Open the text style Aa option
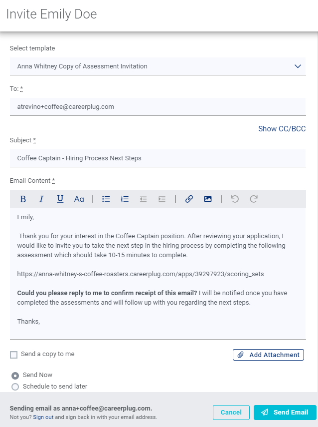 point(79,199)
